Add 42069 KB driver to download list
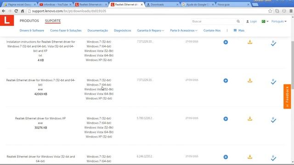294x165 pixels. pyautogui.click(x=273, y=82)
